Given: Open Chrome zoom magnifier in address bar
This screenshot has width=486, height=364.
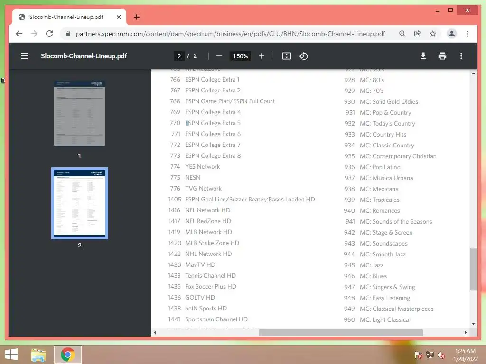Looking at the screenshot, I should pos(402,34).
